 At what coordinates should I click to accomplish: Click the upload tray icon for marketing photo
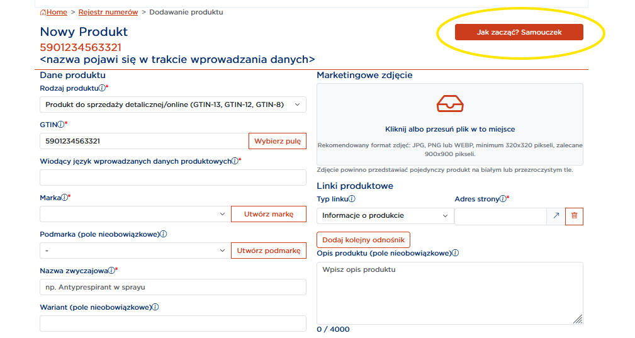(x=449, y=103)
